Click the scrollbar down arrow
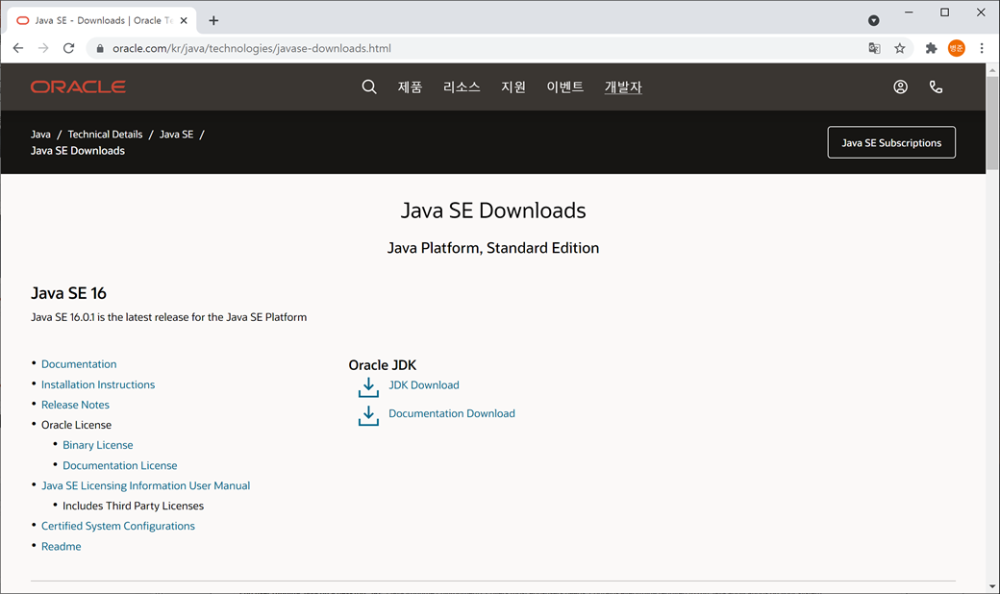Image resolution: width=1000 pixels, height=594 pixels. pyautogui.click(x=991, y=586)
